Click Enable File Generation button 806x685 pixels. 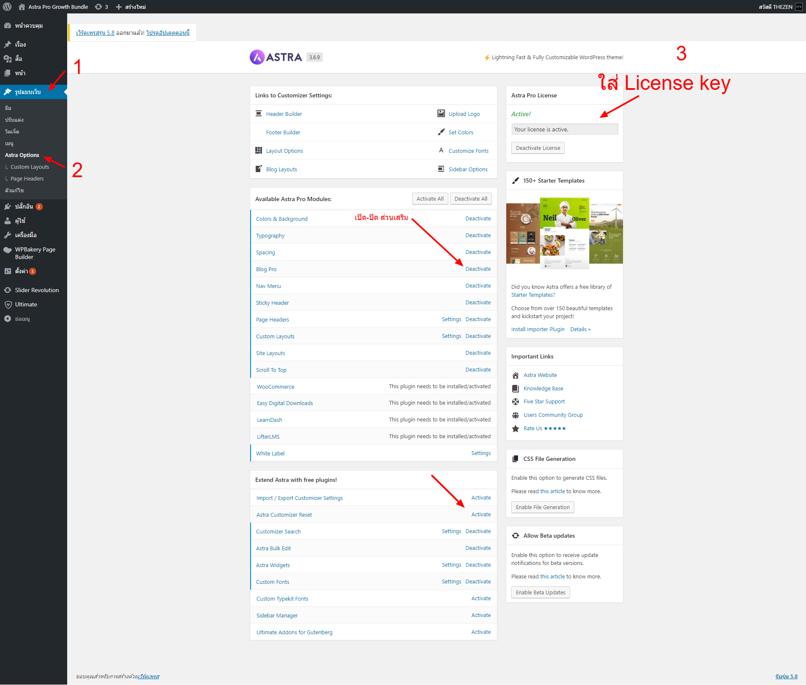542,507
